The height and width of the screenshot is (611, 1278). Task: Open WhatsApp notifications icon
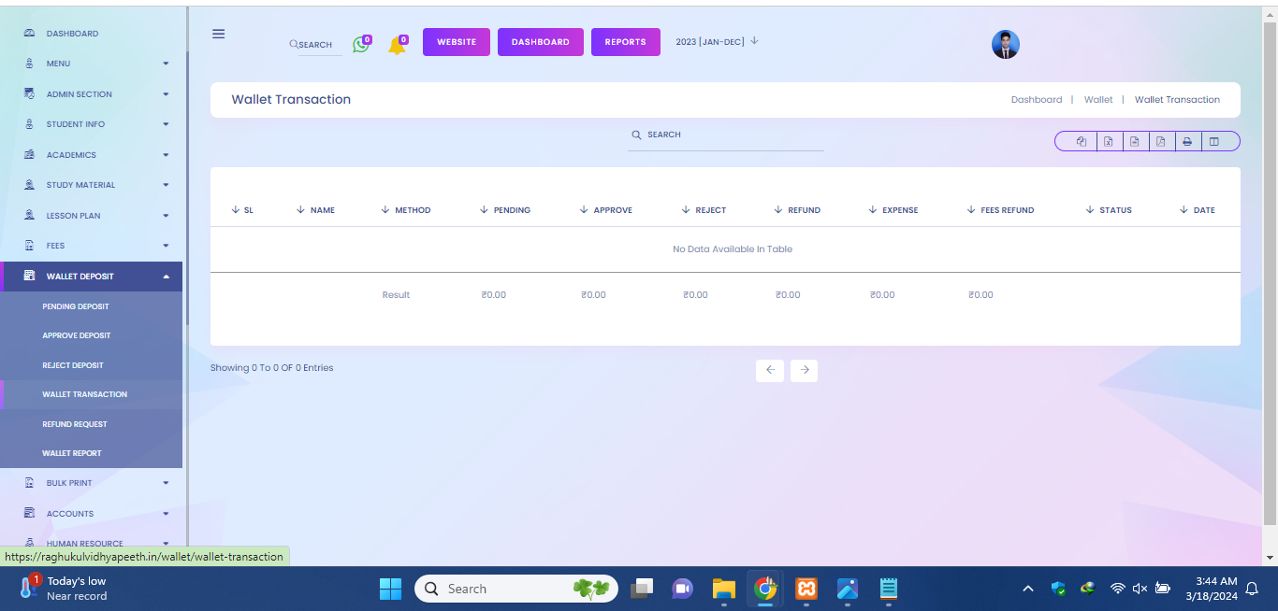(x=360, y=44)
